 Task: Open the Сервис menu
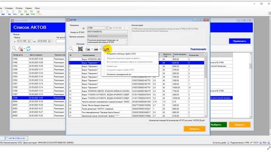tap(28, 8)
